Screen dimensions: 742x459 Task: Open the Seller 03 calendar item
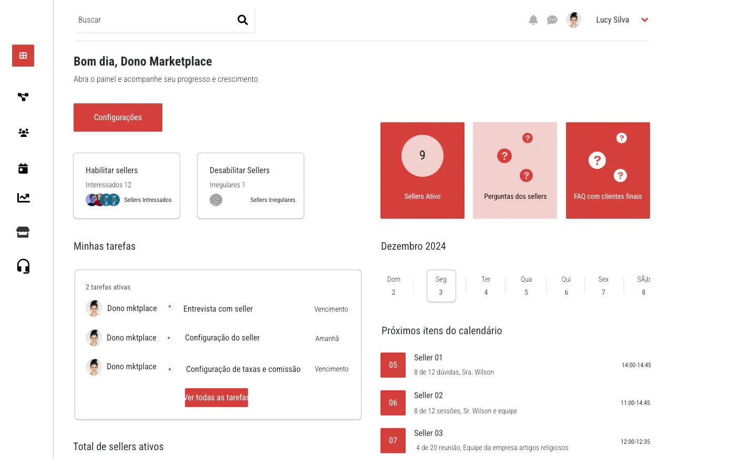tap(516, 441)
